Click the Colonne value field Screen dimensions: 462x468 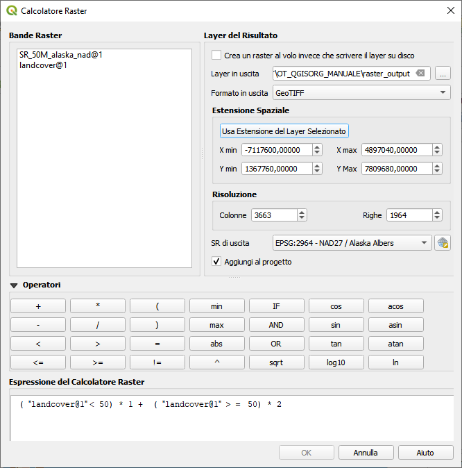(x=275, y=215)
